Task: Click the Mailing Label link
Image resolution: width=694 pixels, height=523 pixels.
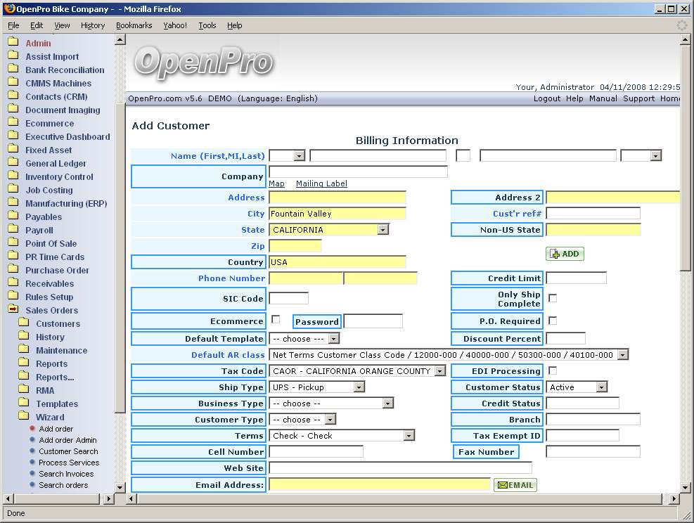Action: [x=321, y=183]
